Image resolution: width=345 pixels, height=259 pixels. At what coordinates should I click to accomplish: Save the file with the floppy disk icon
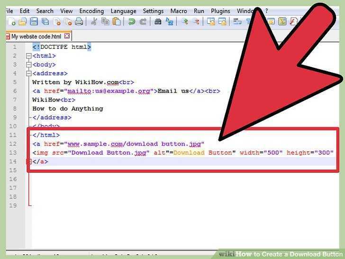point(34,22)
